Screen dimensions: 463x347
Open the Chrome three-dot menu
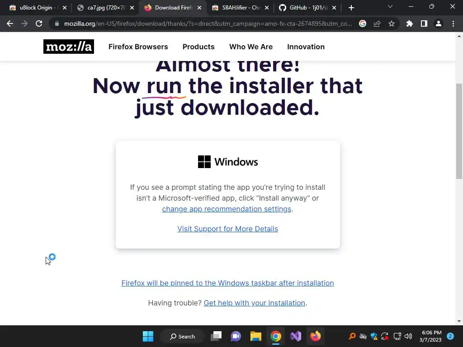click(x=453, y=23)
